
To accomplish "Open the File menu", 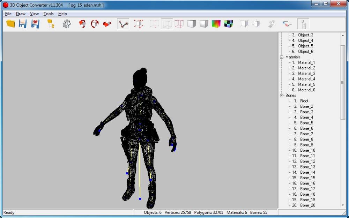I will tap(8, 14).
